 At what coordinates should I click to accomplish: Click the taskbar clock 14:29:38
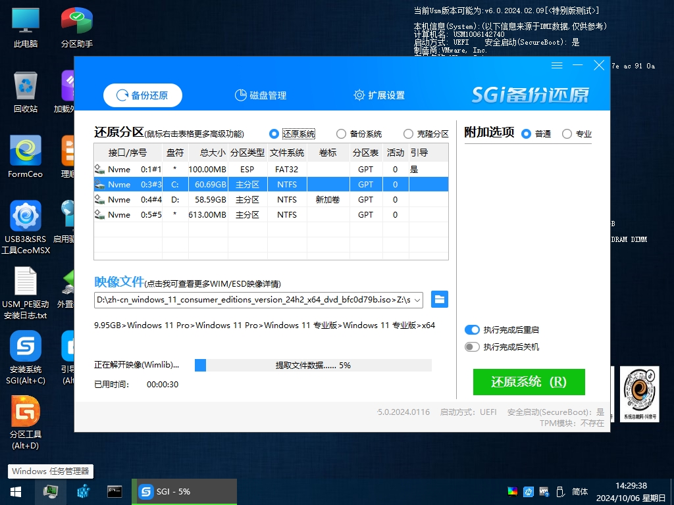[x=631, y=486]
